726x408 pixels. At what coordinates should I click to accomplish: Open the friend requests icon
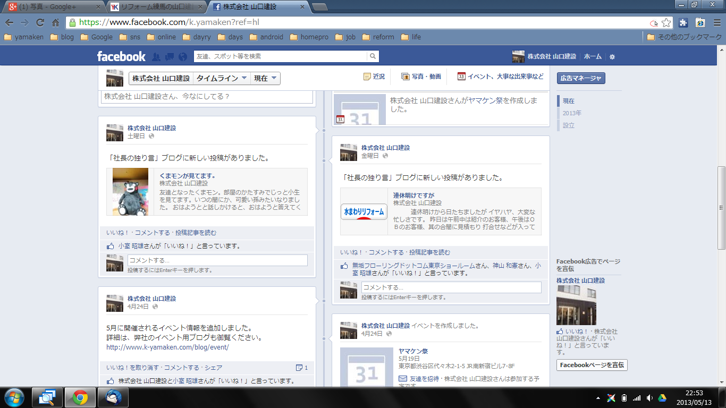[x=156, y=56]
